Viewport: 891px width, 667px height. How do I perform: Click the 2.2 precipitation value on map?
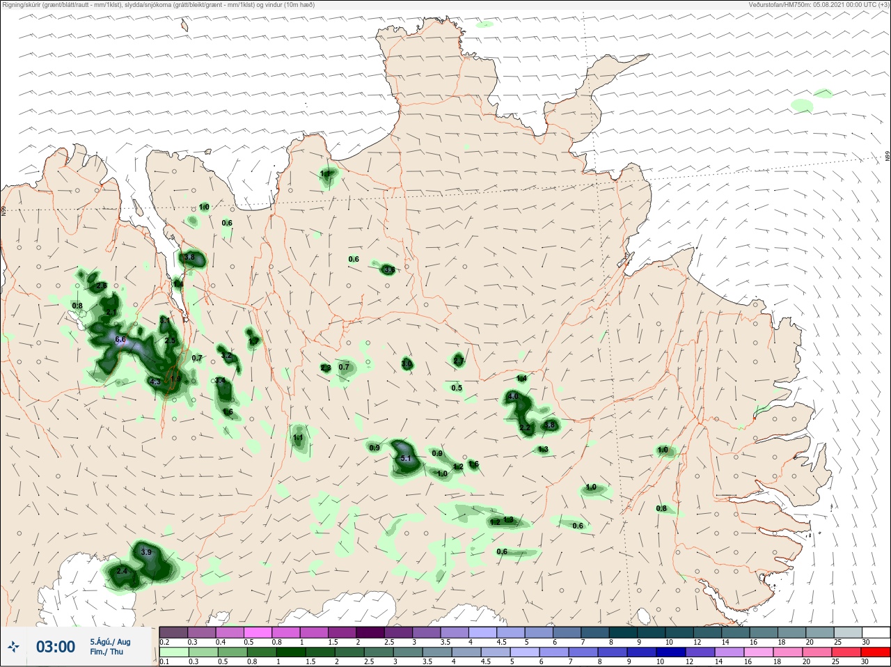pos(525,427)
